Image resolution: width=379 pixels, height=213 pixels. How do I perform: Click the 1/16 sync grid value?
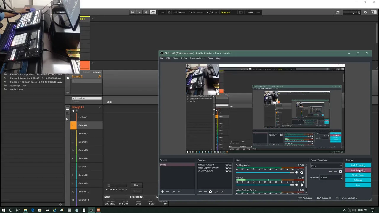250,12
